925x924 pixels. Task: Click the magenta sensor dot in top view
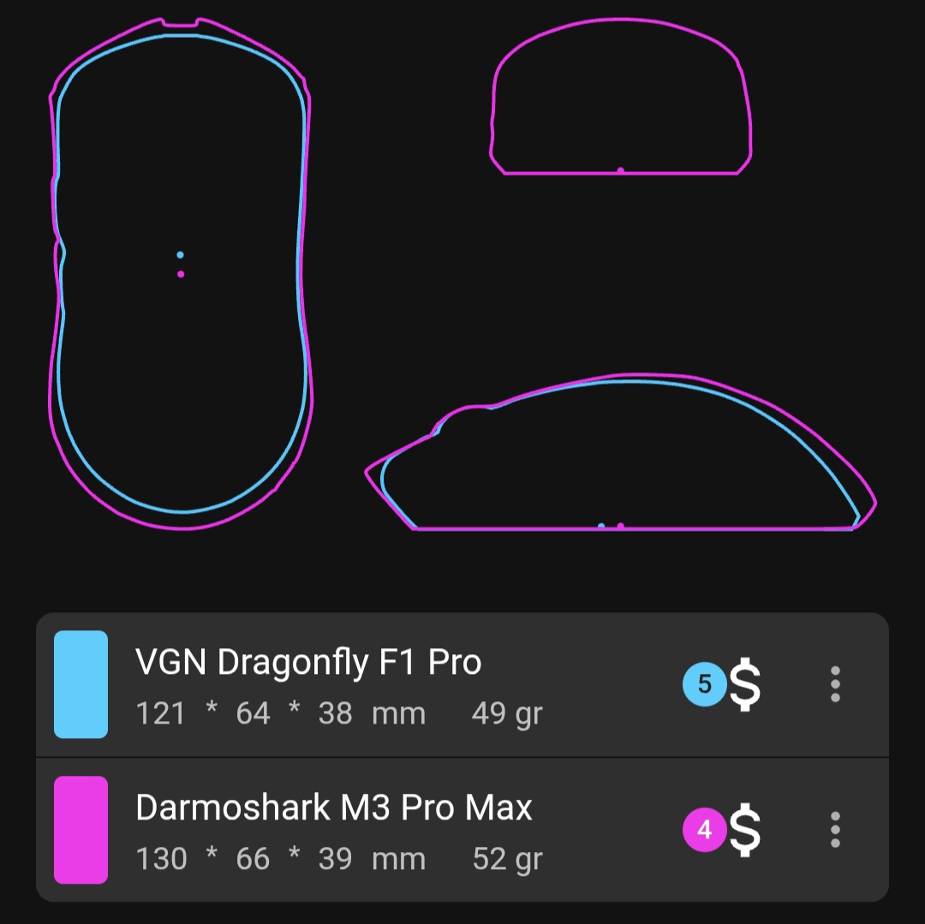pyautogui.click(x=181, y=274)
